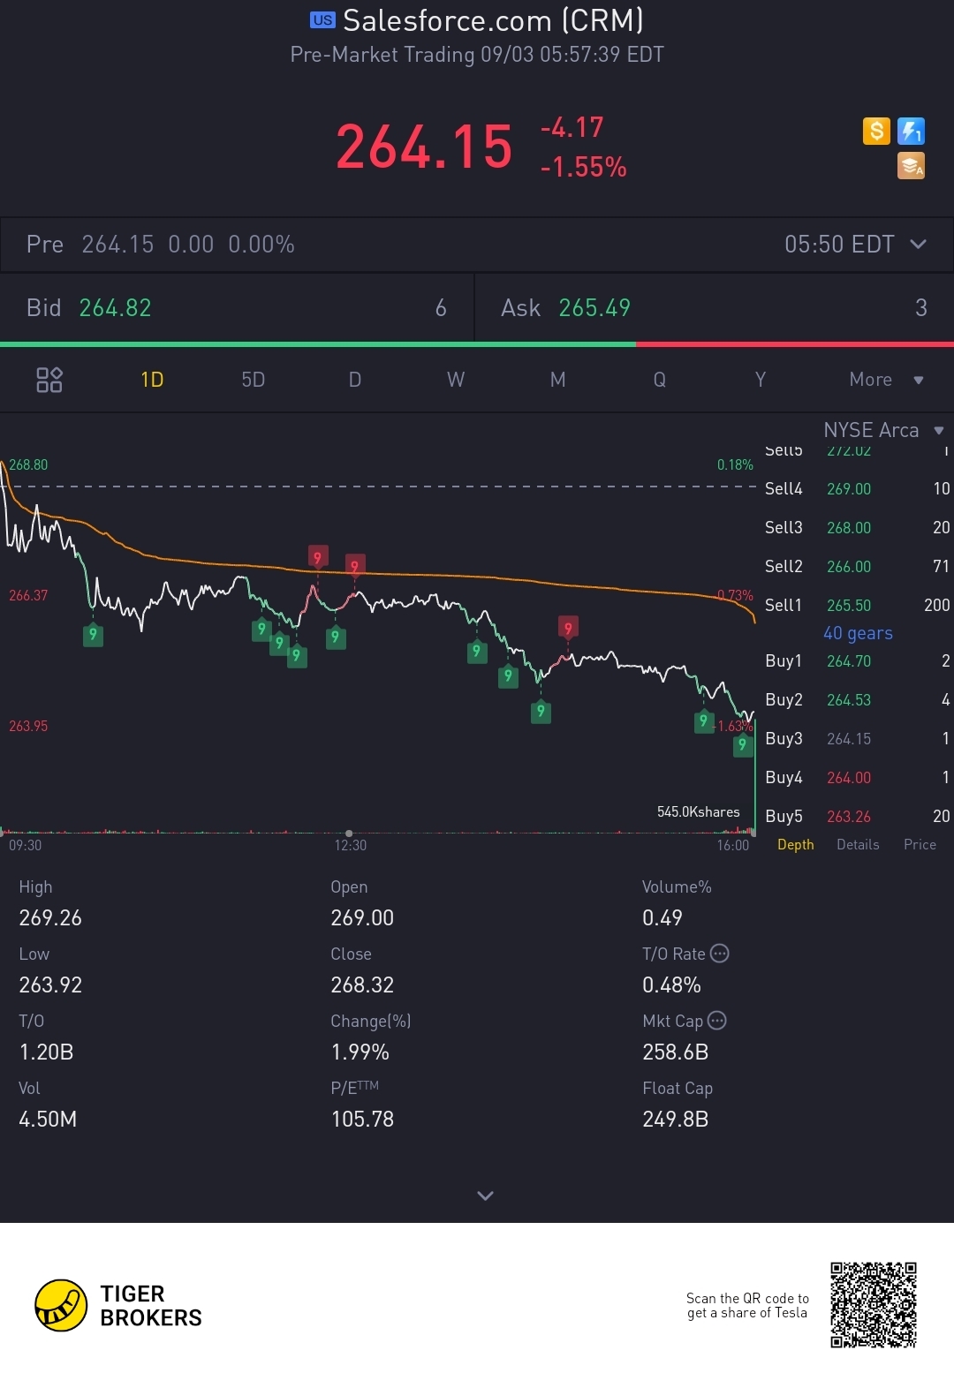Screen dimensions: 954x1388
Task: Tap the Pre 264.15 pre-market quote
Action: coord(161,245)
